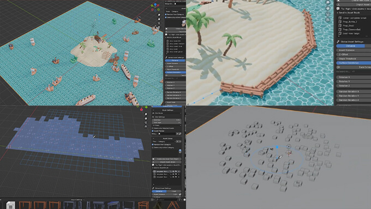Click the filter funnel icon in the asset browser bar

coord(179,200)
